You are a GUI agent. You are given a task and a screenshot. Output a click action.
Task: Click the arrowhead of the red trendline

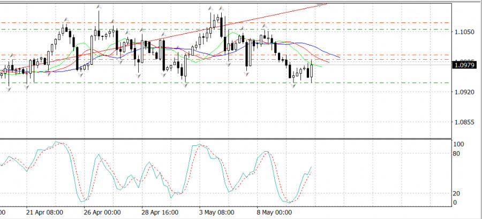(x=321, y=5)
